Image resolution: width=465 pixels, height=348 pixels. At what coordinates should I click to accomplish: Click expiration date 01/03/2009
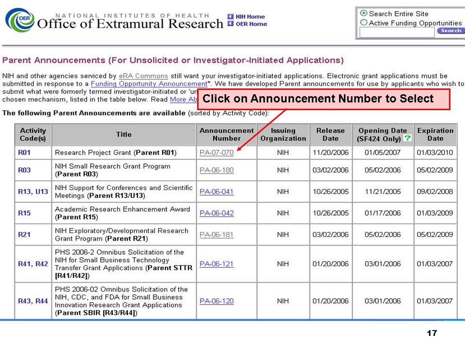pyautogui.click(x=435, y=213)
